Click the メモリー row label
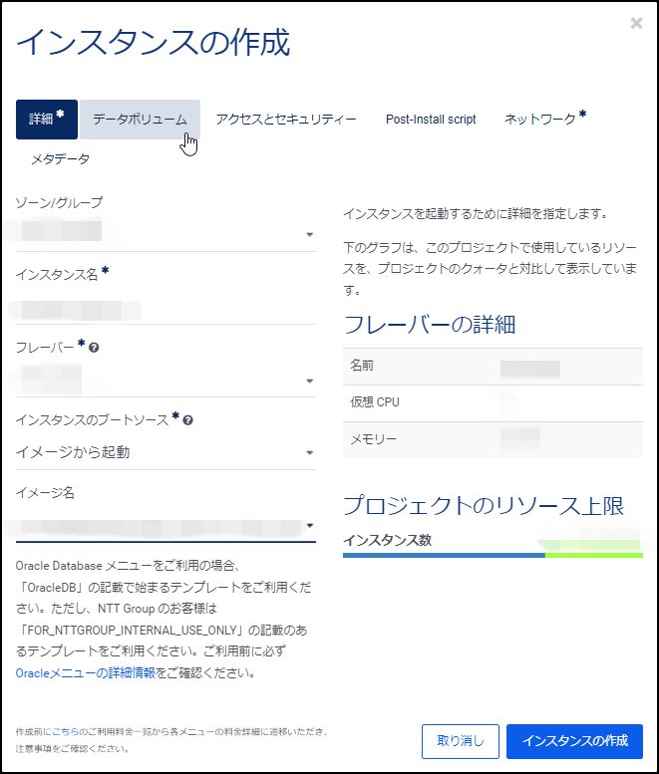Viewport: 659px width, 774px height. click(x=374, y=439)
